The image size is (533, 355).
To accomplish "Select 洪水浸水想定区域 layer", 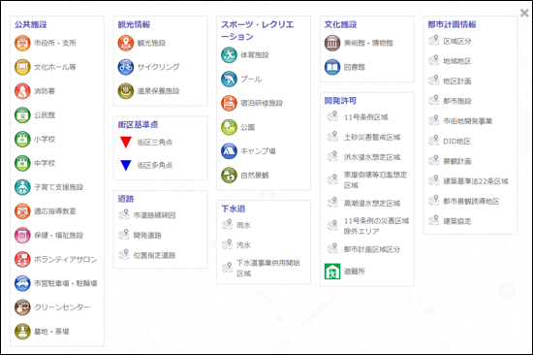I will click(363, 157).
